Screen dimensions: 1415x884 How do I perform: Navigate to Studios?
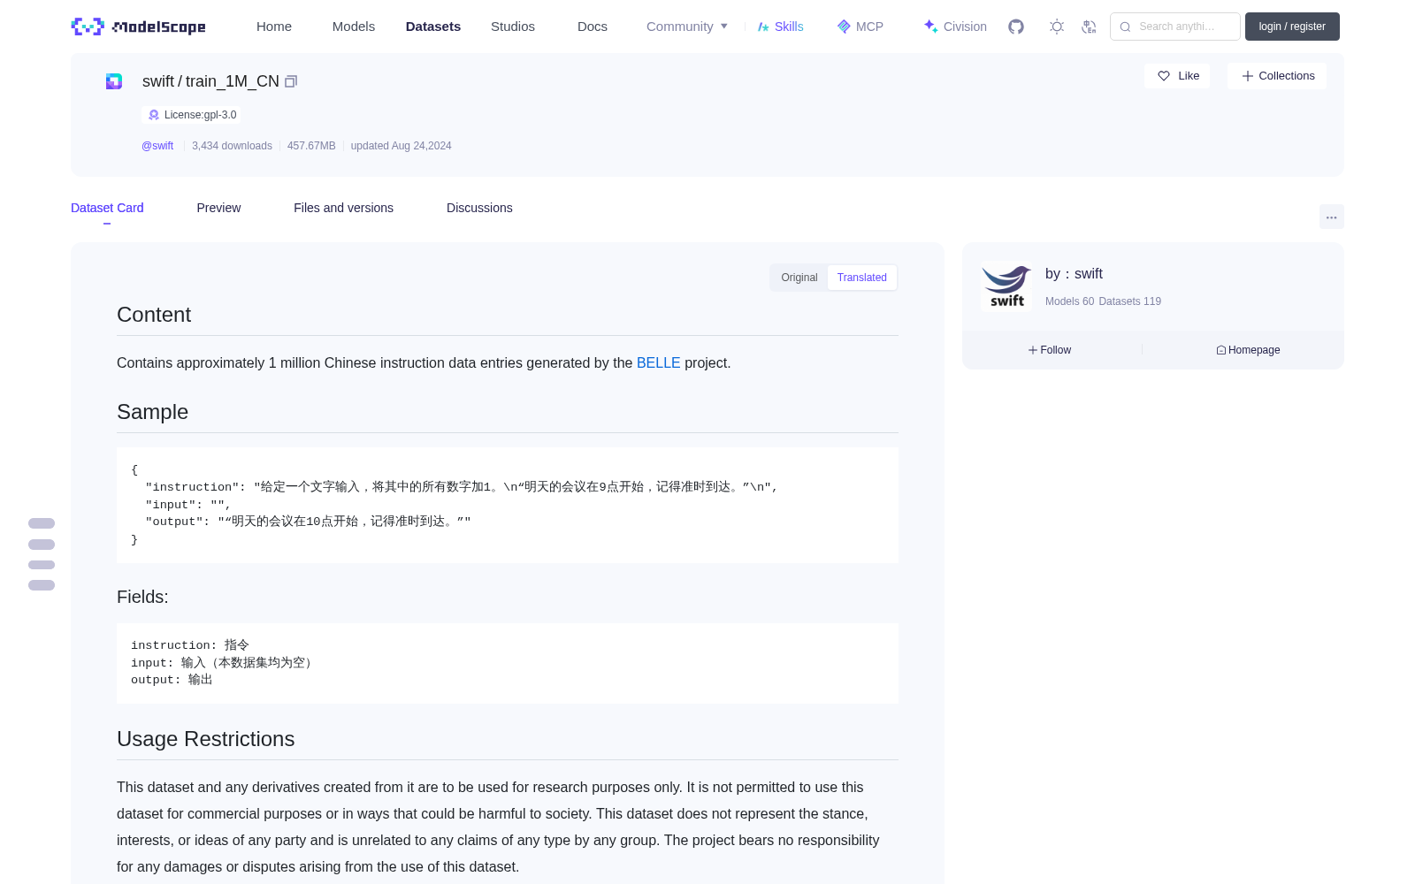pyautogui.click(x=513, y=27)
